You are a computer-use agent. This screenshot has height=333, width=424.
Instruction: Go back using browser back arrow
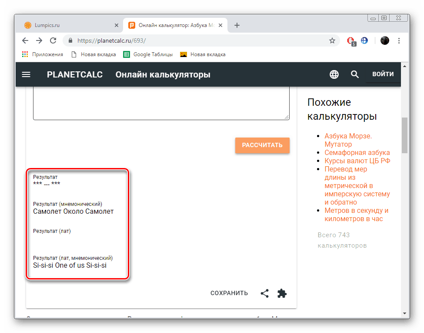[25, 40]
